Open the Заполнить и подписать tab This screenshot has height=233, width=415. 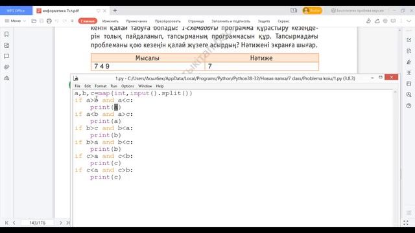pos(231,21)
